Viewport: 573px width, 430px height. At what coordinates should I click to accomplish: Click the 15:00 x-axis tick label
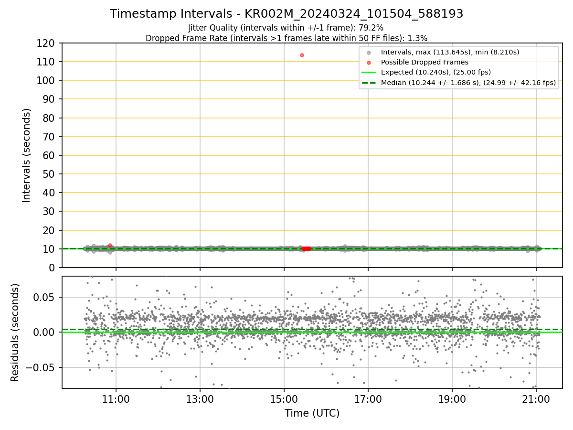click(284, 400)
